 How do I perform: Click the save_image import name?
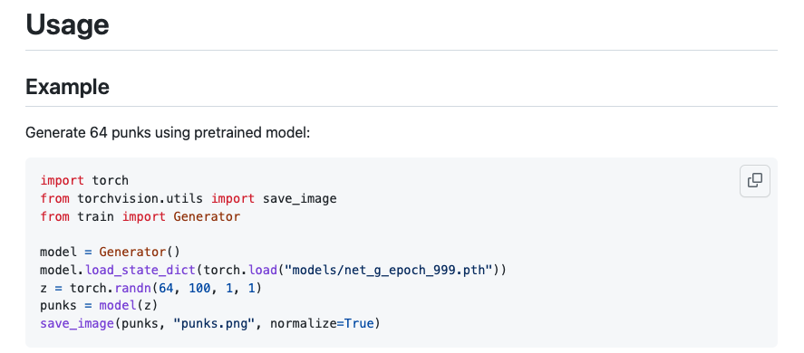(299, 198)
